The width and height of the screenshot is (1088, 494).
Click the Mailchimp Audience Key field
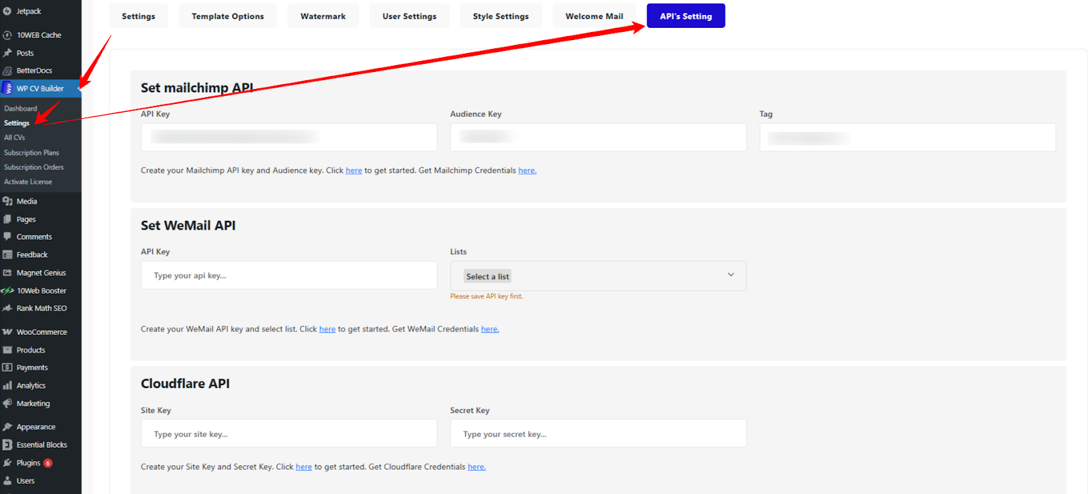598,137
